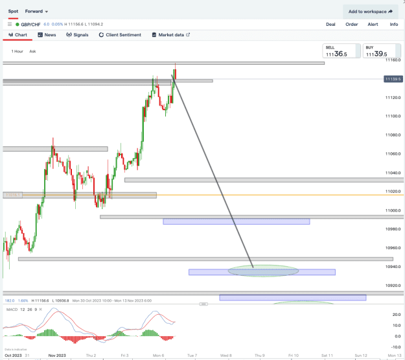Click the Order button

352,24
